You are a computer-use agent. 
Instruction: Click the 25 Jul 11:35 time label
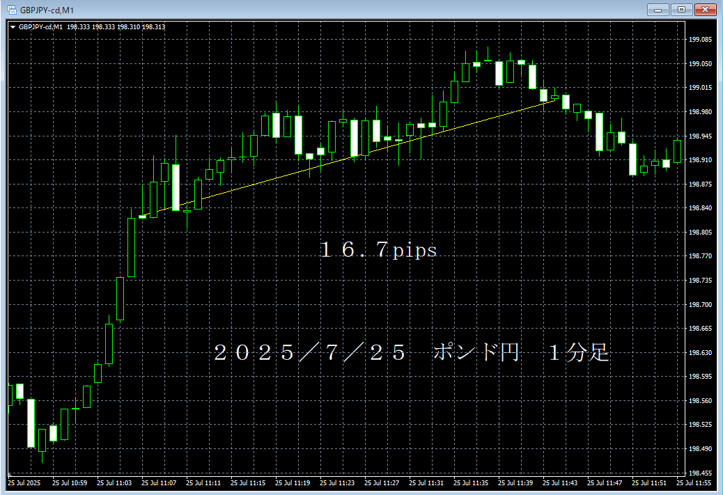click(471, 483)
